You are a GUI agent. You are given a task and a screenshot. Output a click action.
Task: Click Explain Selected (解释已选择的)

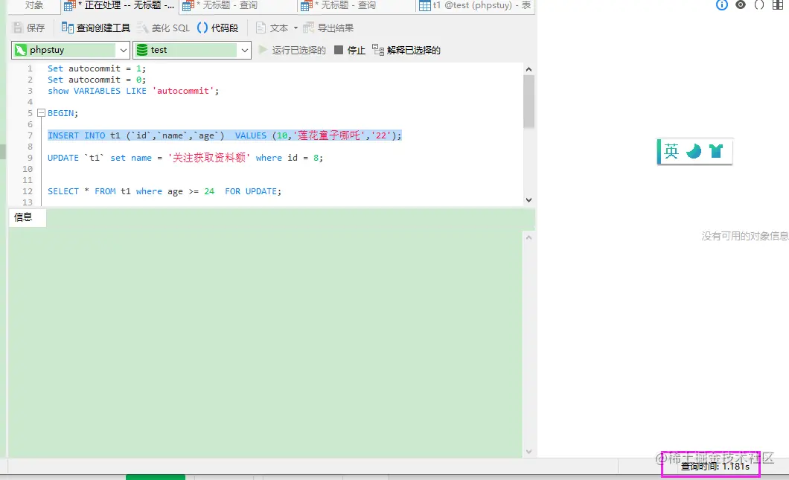coord(406,50)
